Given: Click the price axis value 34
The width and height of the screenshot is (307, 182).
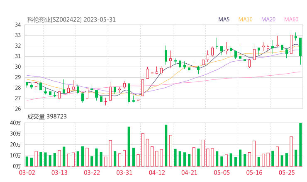Looking at the screenshot, I should click(x=18, y=25).
